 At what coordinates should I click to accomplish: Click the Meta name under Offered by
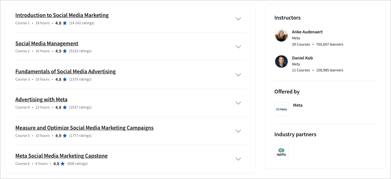point(298,105)
